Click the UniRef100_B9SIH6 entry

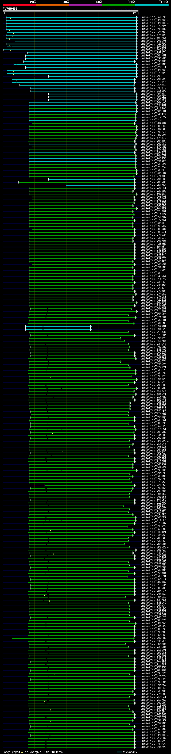click(x=153, y=62)
